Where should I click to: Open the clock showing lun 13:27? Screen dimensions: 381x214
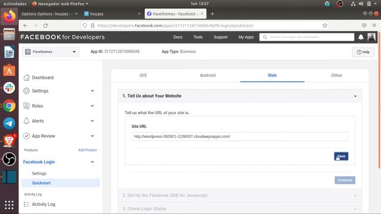point(200,4)
